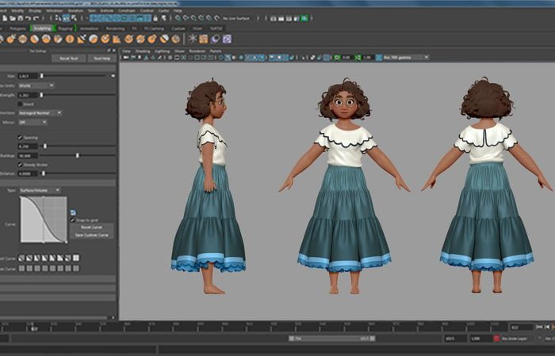Screen dimensions: 555x356
Task: Click the Tool Help button
Action: (102, 59)
